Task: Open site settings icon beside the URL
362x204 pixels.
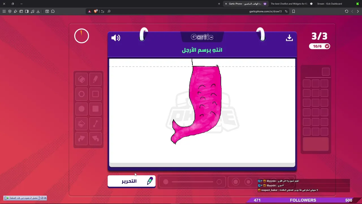Action: coord(286,11)
